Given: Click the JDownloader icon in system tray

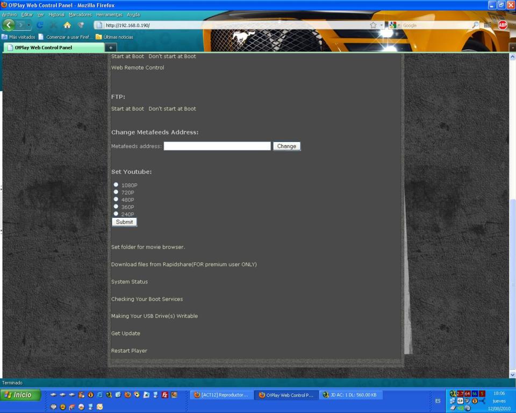Looking at the screenshot, I should coord(453,394).
